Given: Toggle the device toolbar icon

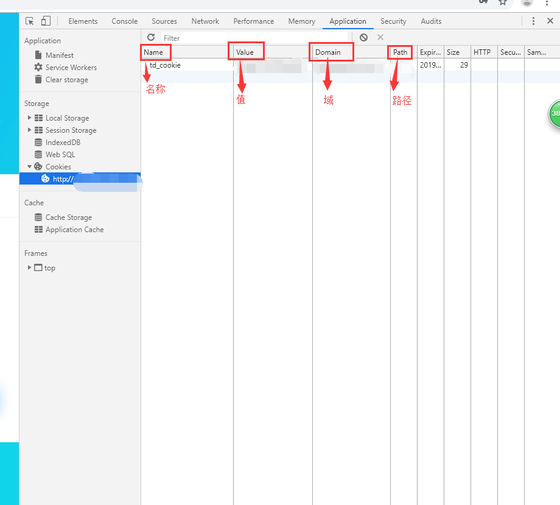Looking at the screenshot, I should pos(46,21).
